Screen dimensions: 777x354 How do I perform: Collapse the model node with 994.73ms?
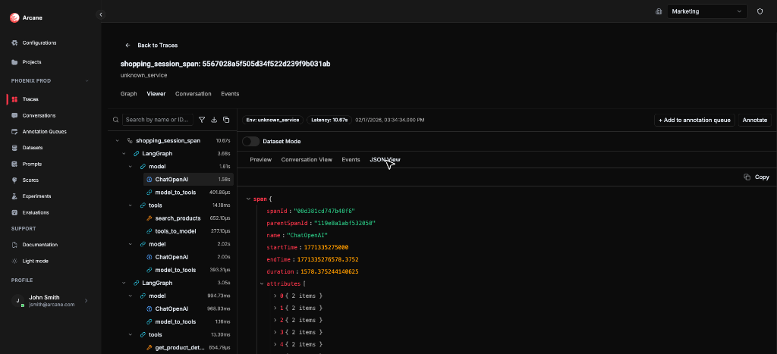pos(131,296)
